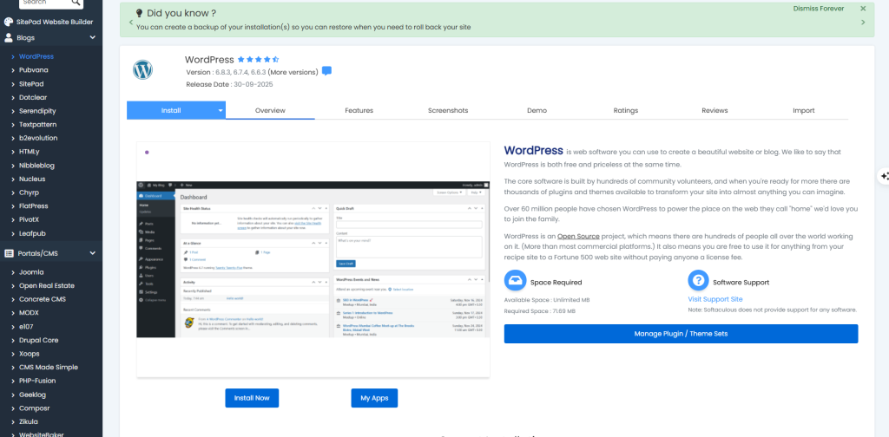Click the My Apps button

374,398
